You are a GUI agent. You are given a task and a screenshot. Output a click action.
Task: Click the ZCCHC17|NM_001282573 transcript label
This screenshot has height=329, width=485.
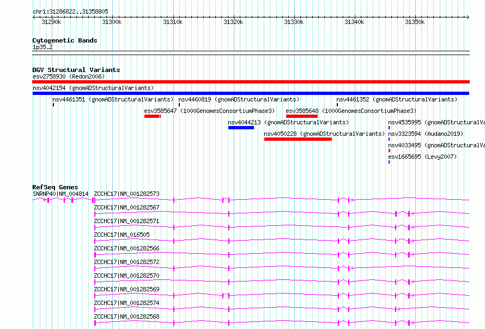tap(127, 194)
